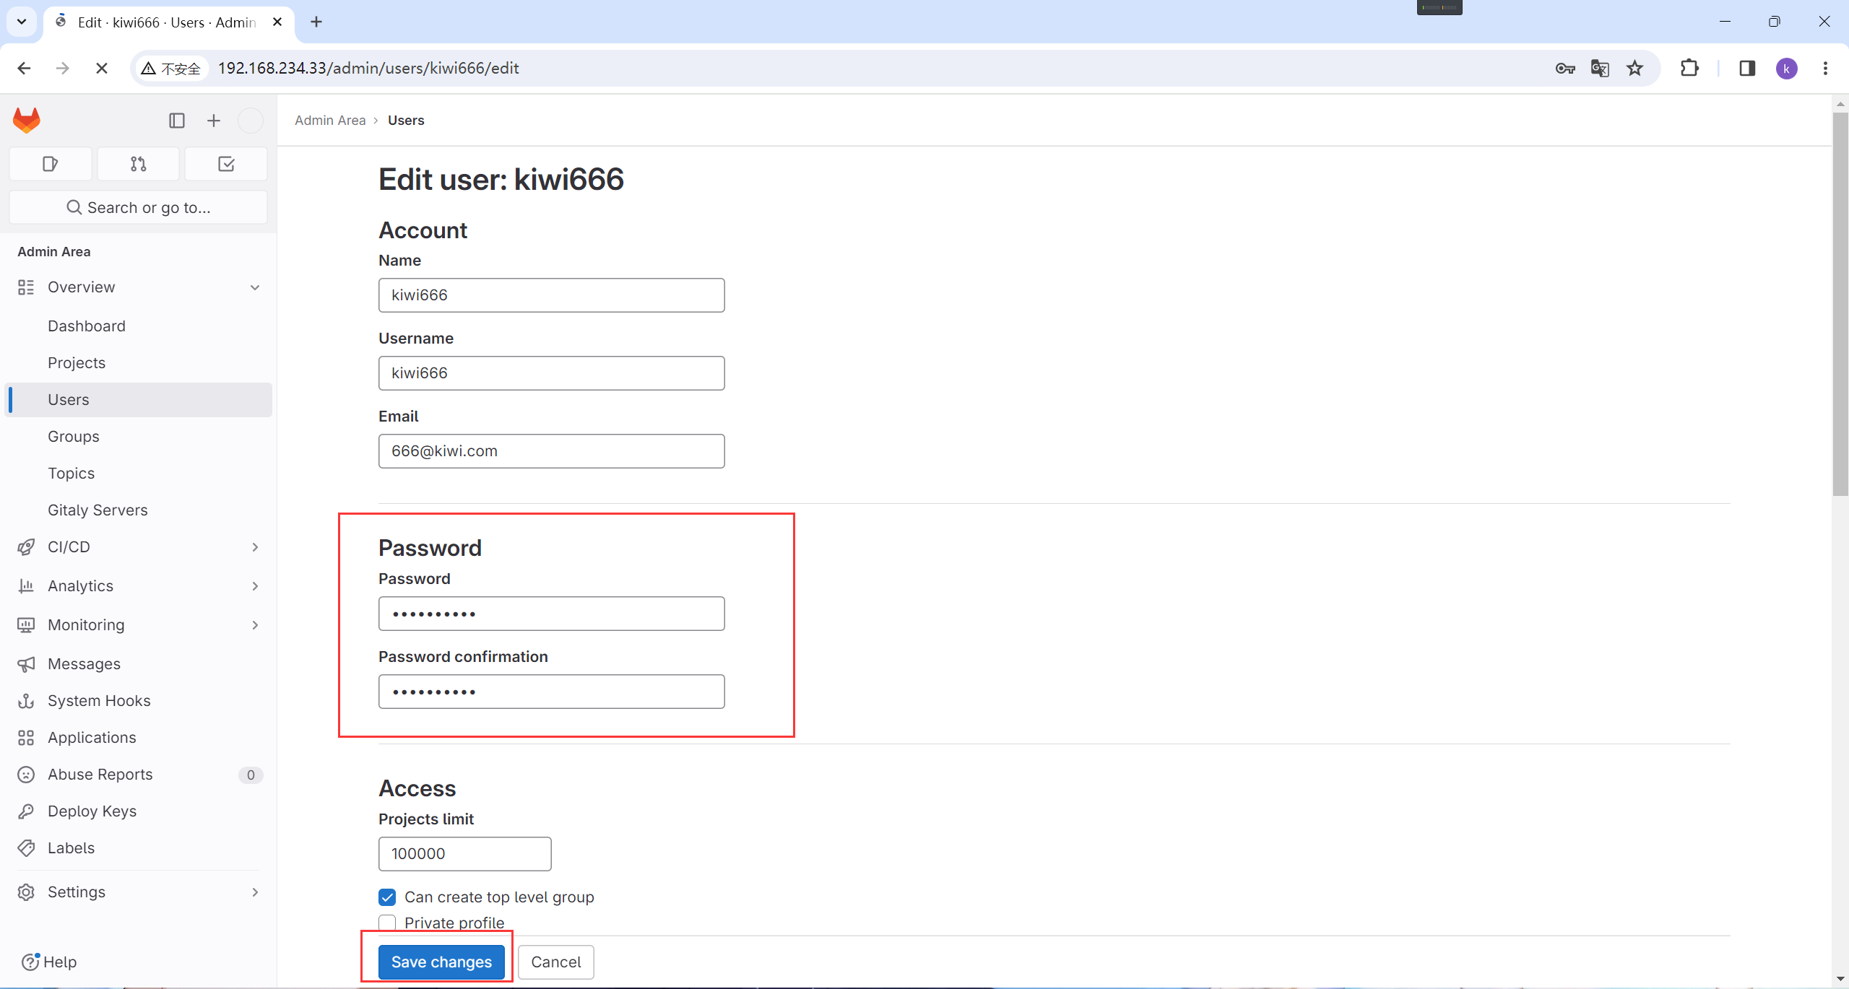Toggle the sidebar collapse icon
The height and width of the screenshot is (989, 1849).
click(x=177, y=121)
